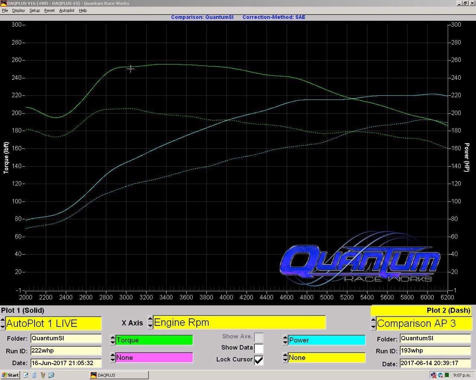Click up arrow beside Engine Rpm
This screenshot has width=476, height=380.
tap(150, 319)
